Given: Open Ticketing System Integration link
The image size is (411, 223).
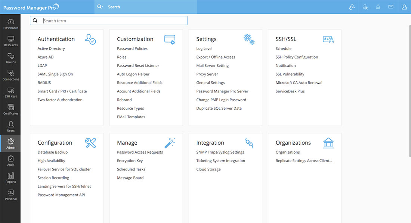Looking at the screenshot, I should tap(220, 161).
